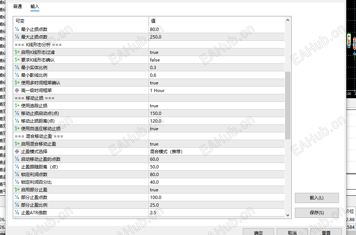The width and height of the screenshot is (356, 235).
Task: Click the green arrow icon beside 启用K线形态过滤
Action: [16, 52]
